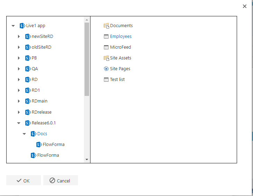Dismiss dialog with Cancel button
The image size is (253, 196).
coord(61,180)
